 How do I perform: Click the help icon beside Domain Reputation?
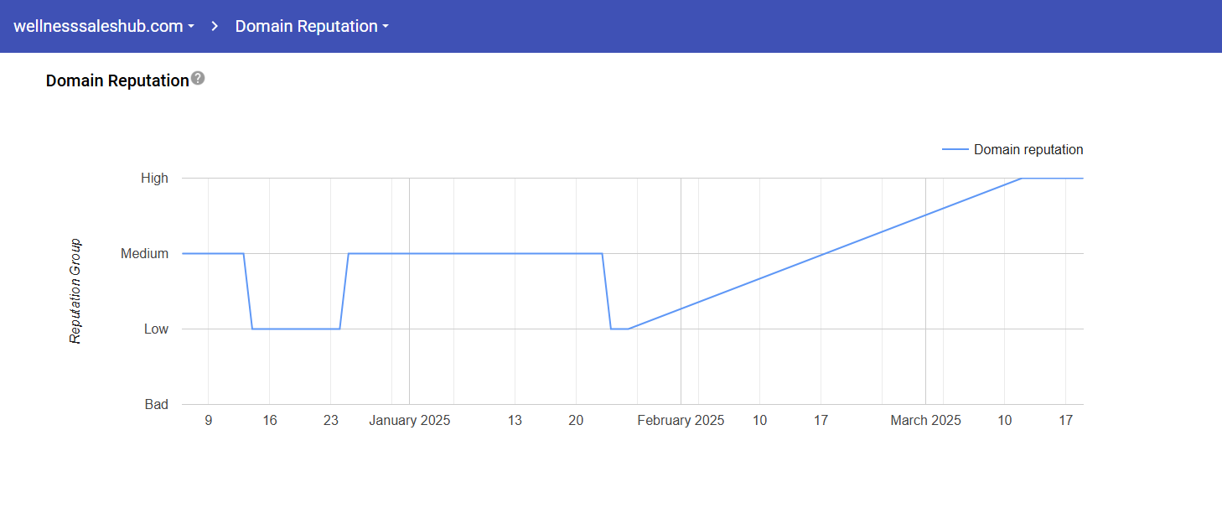coord(198,79)
